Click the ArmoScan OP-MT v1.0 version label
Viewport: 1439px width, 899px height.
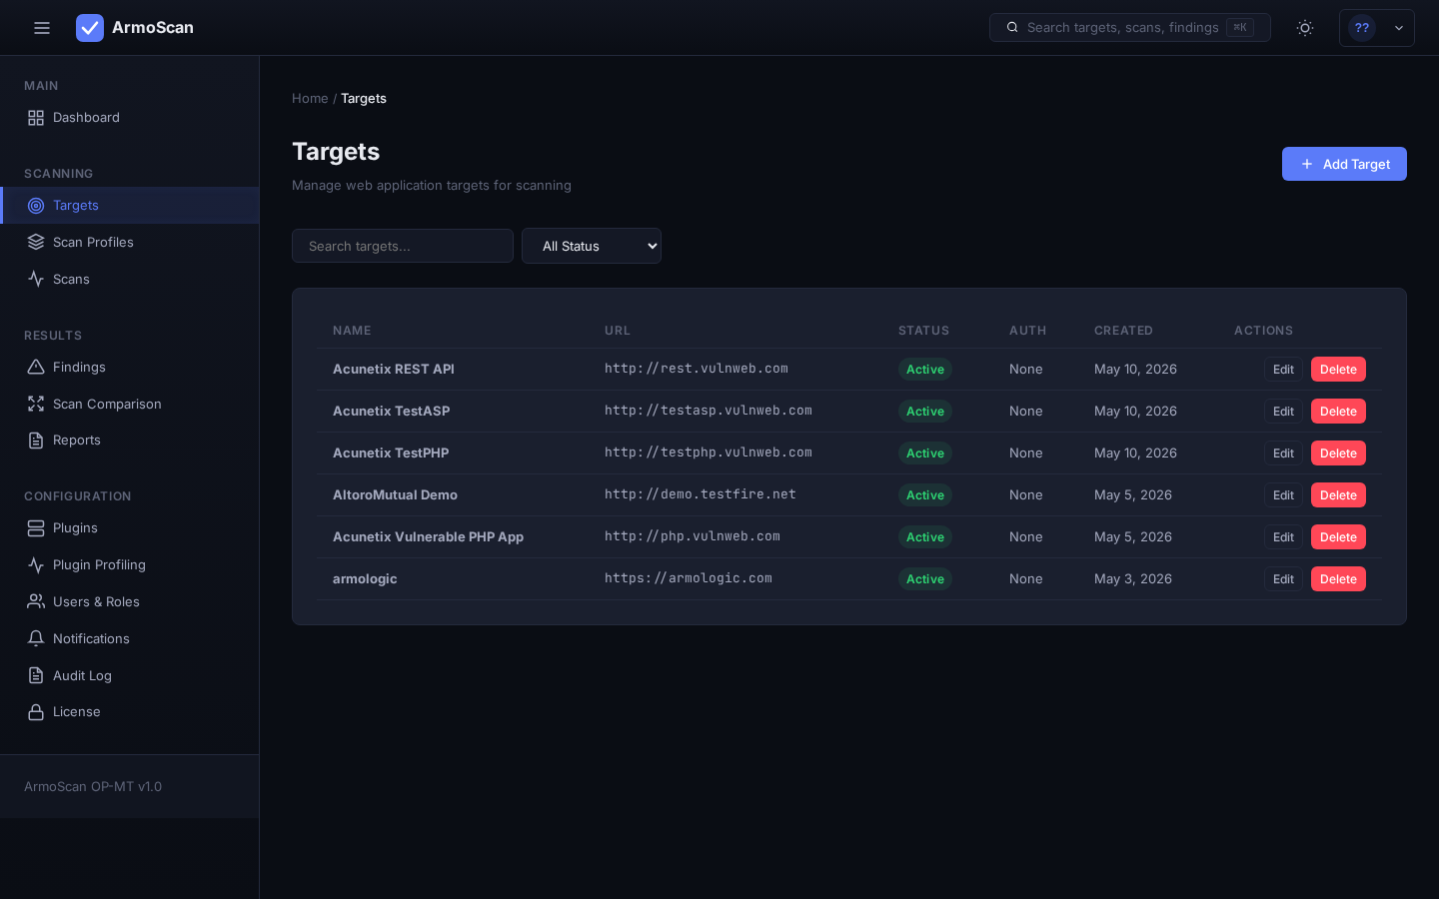pyautogui.click(x=93, y=787)
